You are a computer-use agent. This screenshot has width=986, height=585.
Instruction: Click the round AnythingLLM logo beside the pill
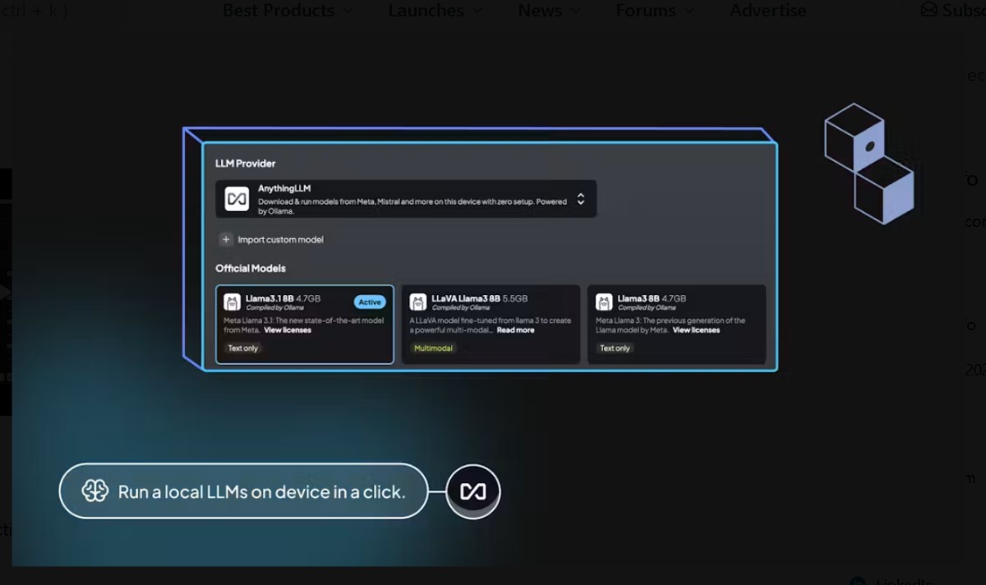tap(473, 491)
